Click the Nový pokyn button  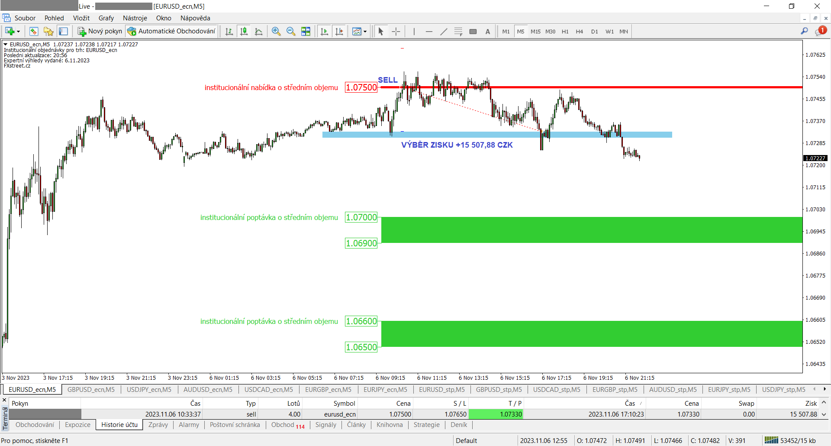(x=100, y=31)
